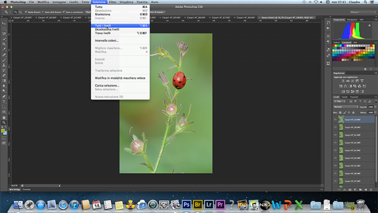Open the Editing workspace dropdown
378x213 pixels.
362,12
